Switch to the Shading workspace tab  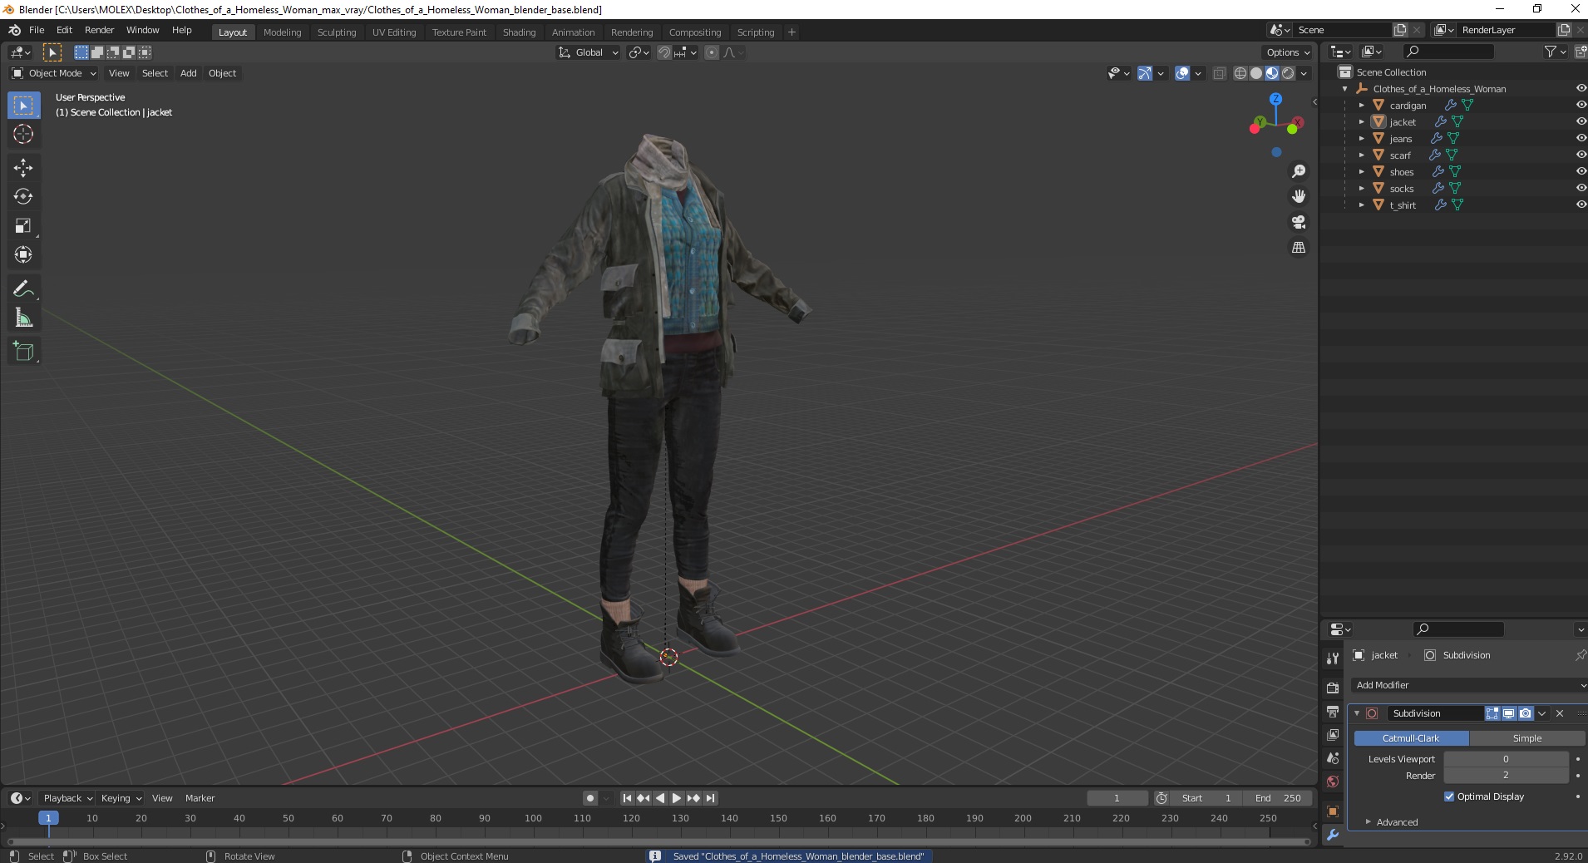(519, 32)
